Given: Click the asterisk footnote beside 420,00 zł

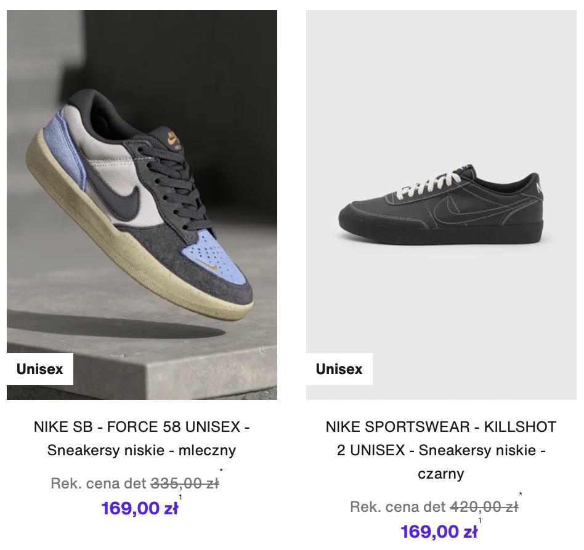Looking at the screenshot, I should point(521,495).
